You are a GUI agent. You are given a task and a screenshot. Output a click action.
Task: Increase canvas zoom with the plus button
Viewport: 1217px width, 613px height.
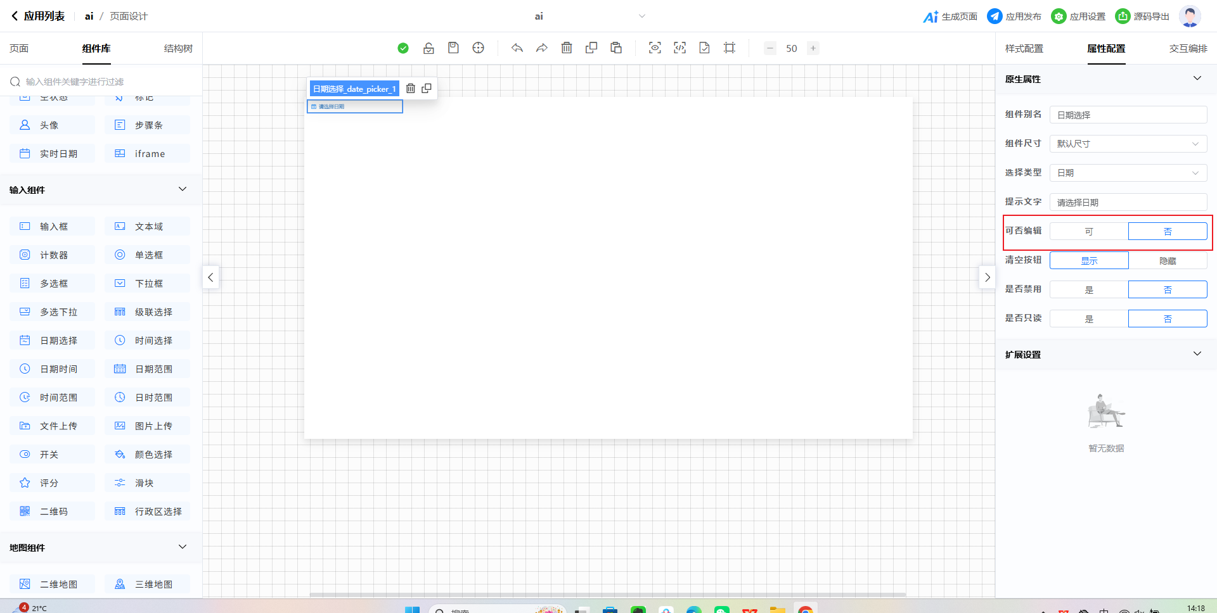pyautogui.click(x=813, y=48)
